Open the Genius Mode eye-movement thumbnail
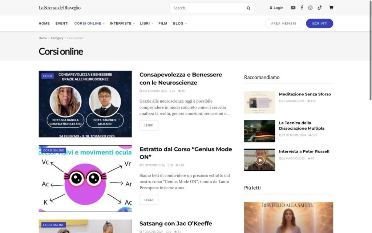 (x=85, y=178)
